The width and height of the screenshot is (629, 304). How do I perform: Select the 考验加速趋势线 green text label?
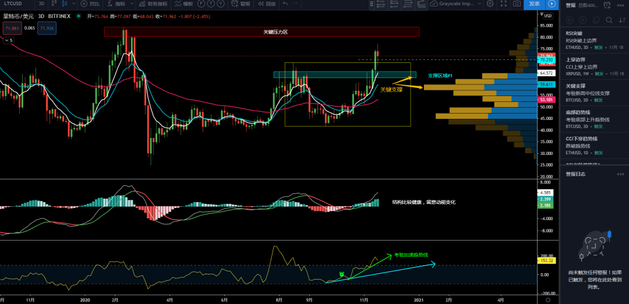(411, 254)
